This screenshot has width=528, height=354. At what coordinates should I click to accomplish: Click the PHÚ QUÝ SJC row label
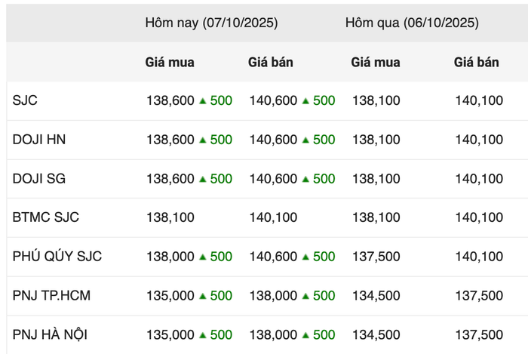57,257
